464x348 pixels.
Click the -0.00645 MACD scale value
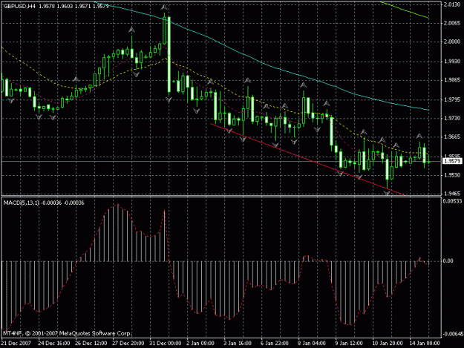452,334
